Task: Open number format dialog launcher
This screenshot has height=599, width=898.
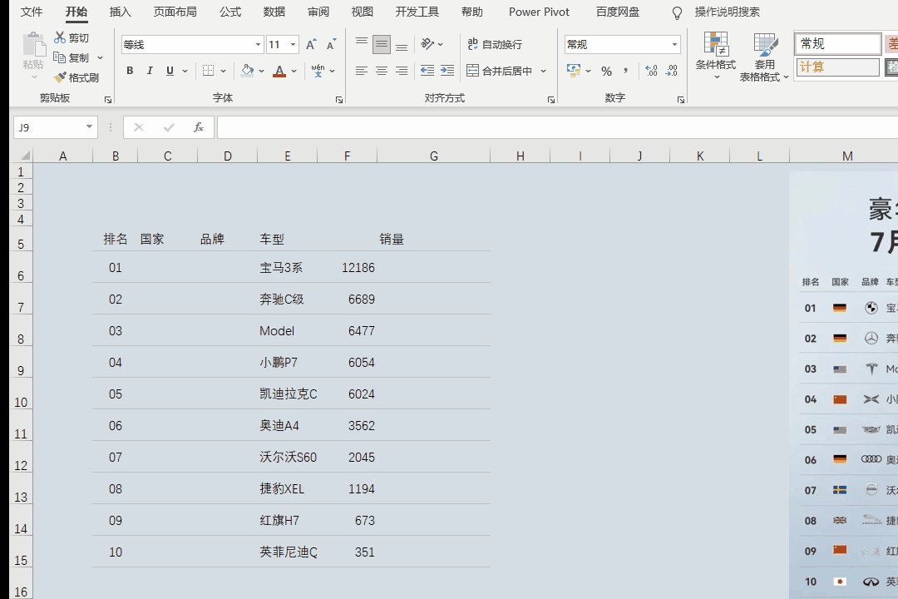Action: 680,100
